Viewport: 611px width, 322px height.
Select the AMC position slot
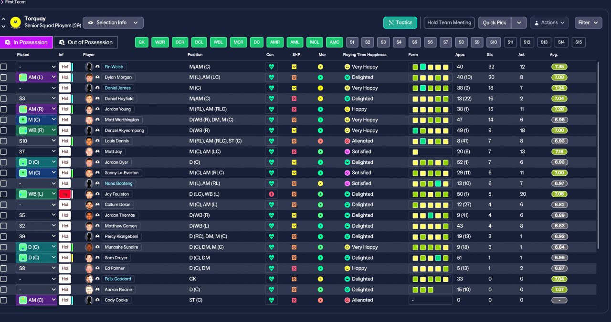click(x=335, y=42)
